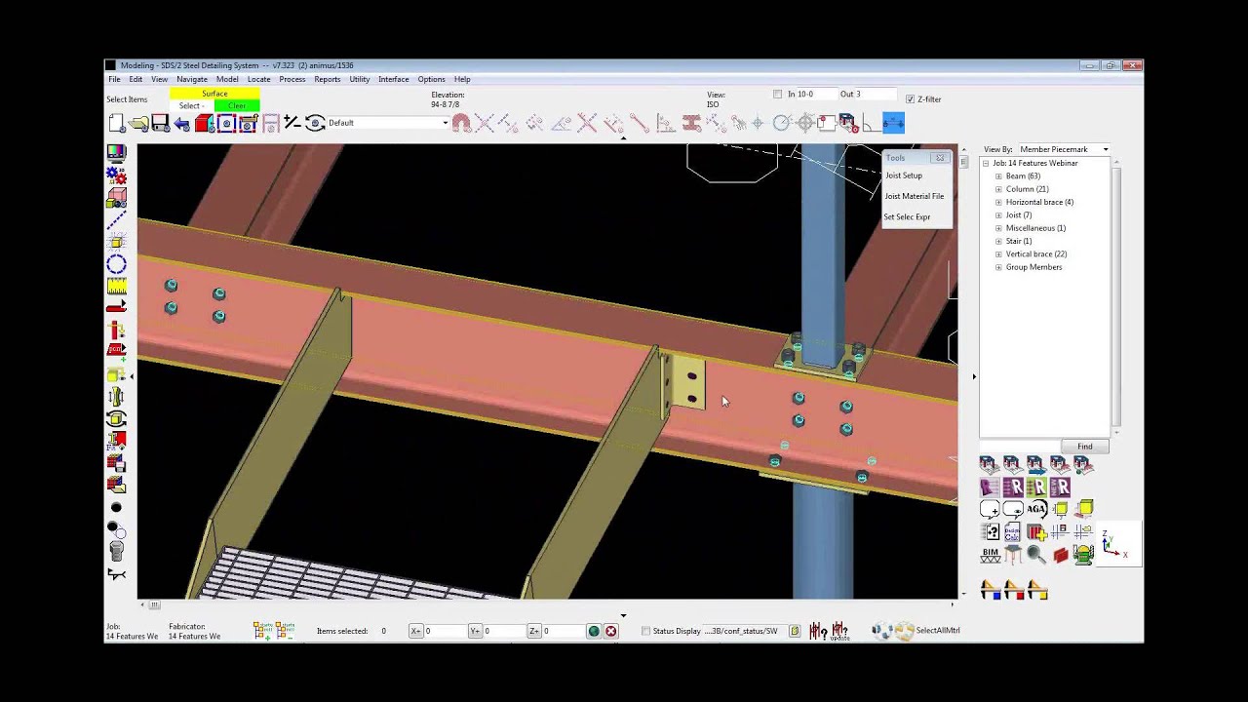
Task: Click the green OK circle in status bar
Action: pyautogui.click(x=593, y=631)
